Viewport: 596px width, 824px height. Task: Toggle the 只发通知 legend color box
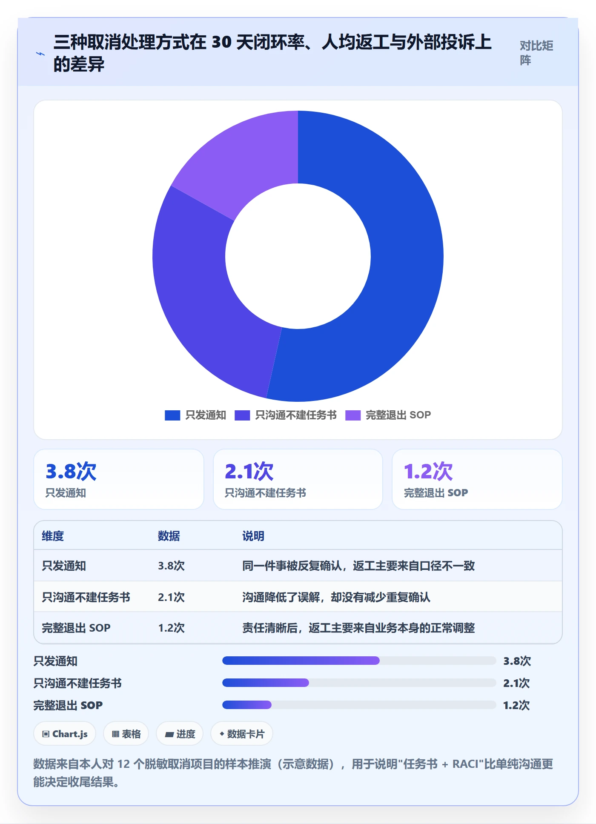coord(172,415)
